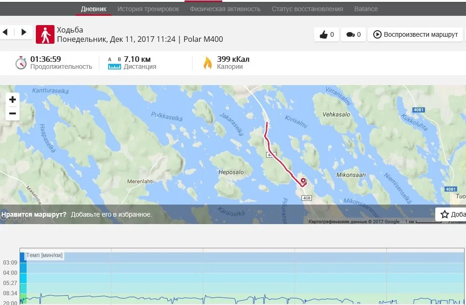The height and width of the screenshot is (305, 466).
Task: Click the Темп [мин/км] chart label
Action: [44, 255]
